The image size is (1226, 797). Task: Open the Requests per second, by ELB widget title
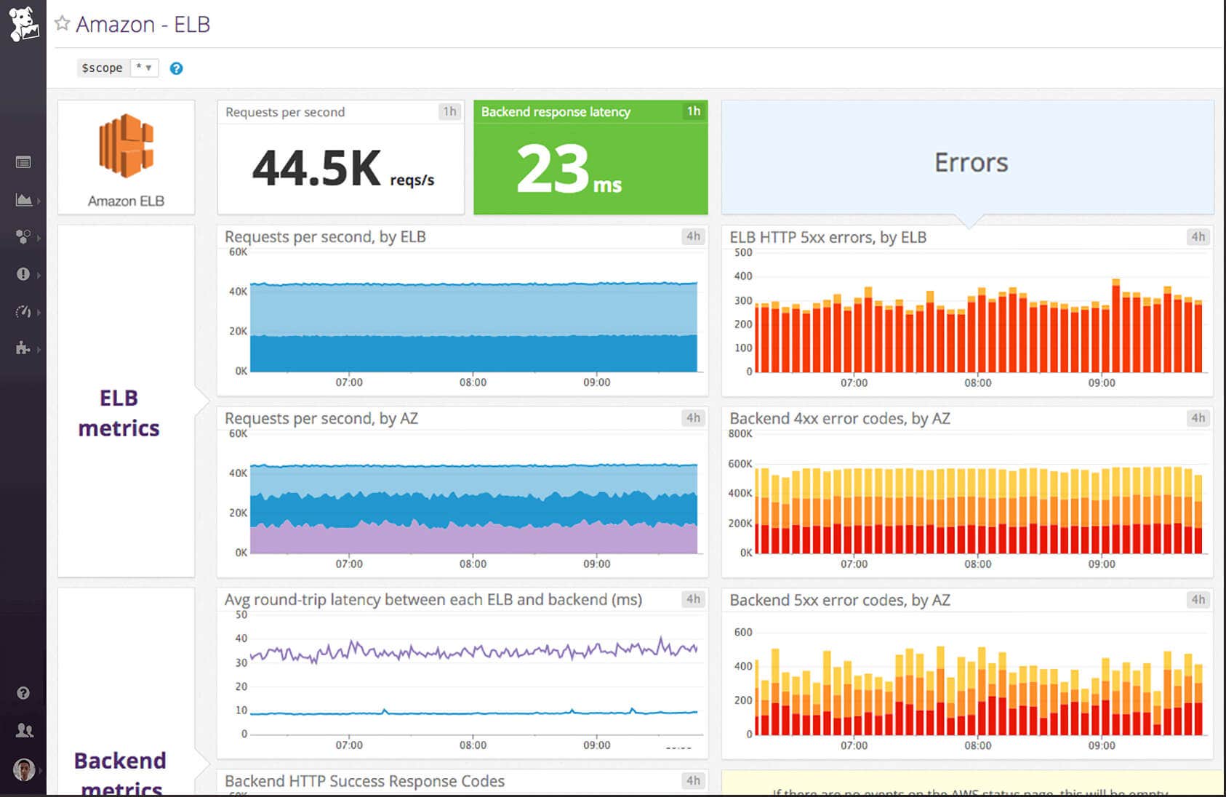click(326, 236)
